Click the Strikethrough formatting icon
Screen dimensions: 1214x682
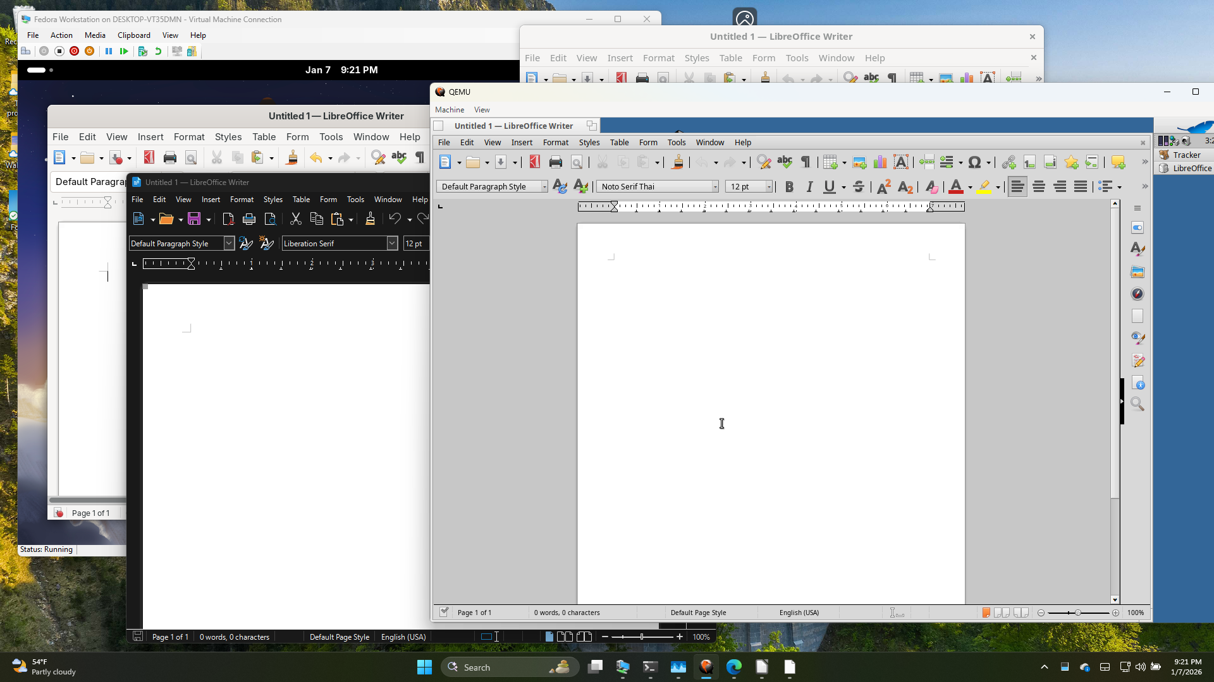coord(858,187)
